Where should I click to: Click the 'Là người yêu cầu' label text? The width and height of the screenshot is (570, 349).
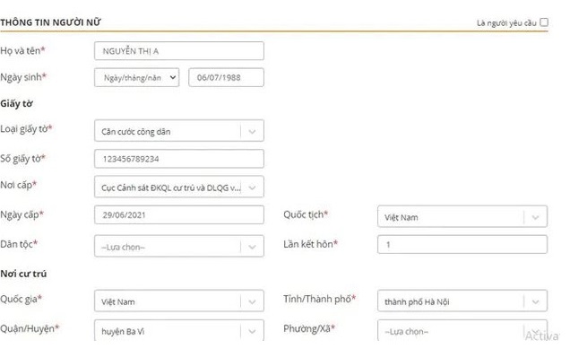[x=506, y=23]
